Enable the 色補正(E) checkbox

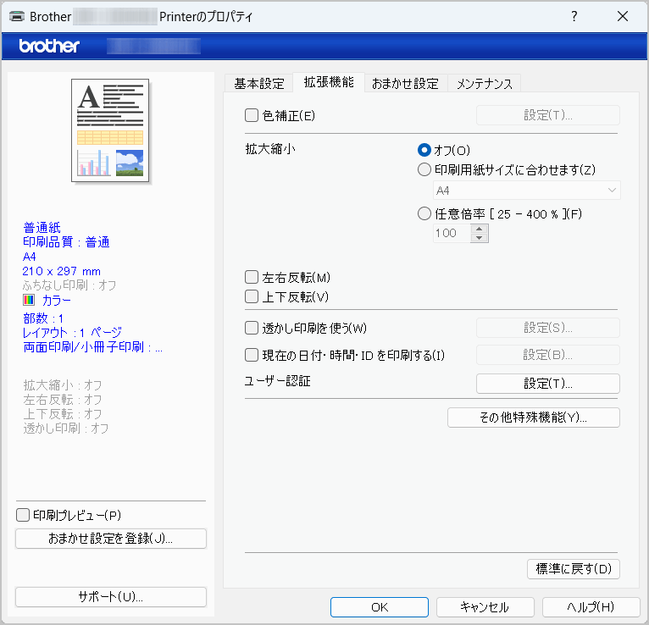252,115
